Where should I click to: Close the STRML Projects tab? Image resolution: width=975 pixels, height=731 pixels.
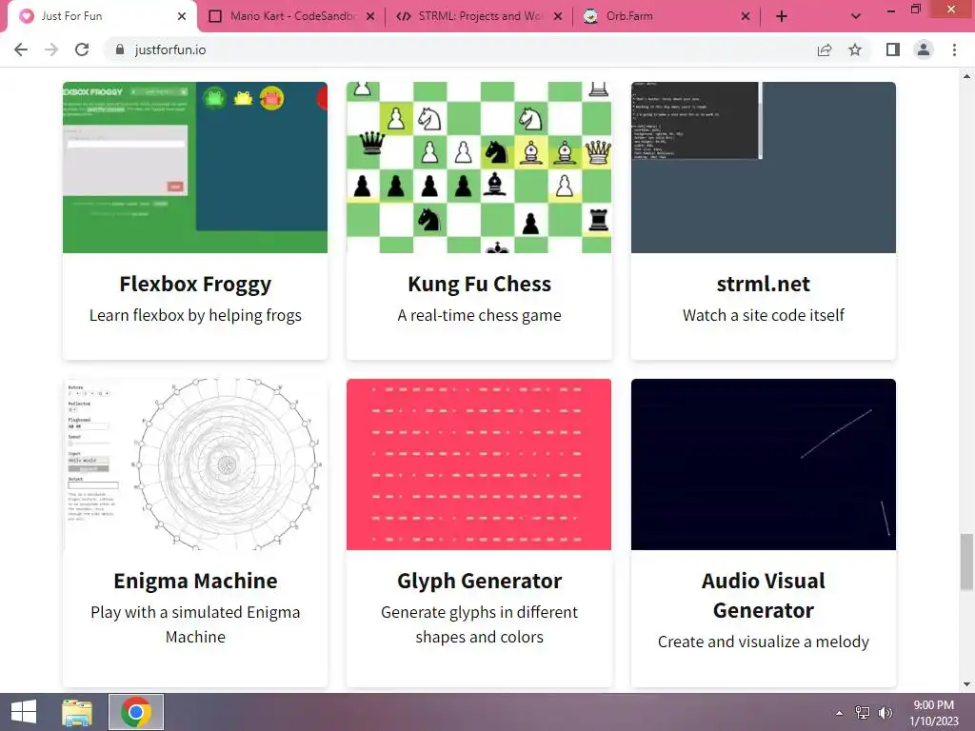(x=558, y=16)
